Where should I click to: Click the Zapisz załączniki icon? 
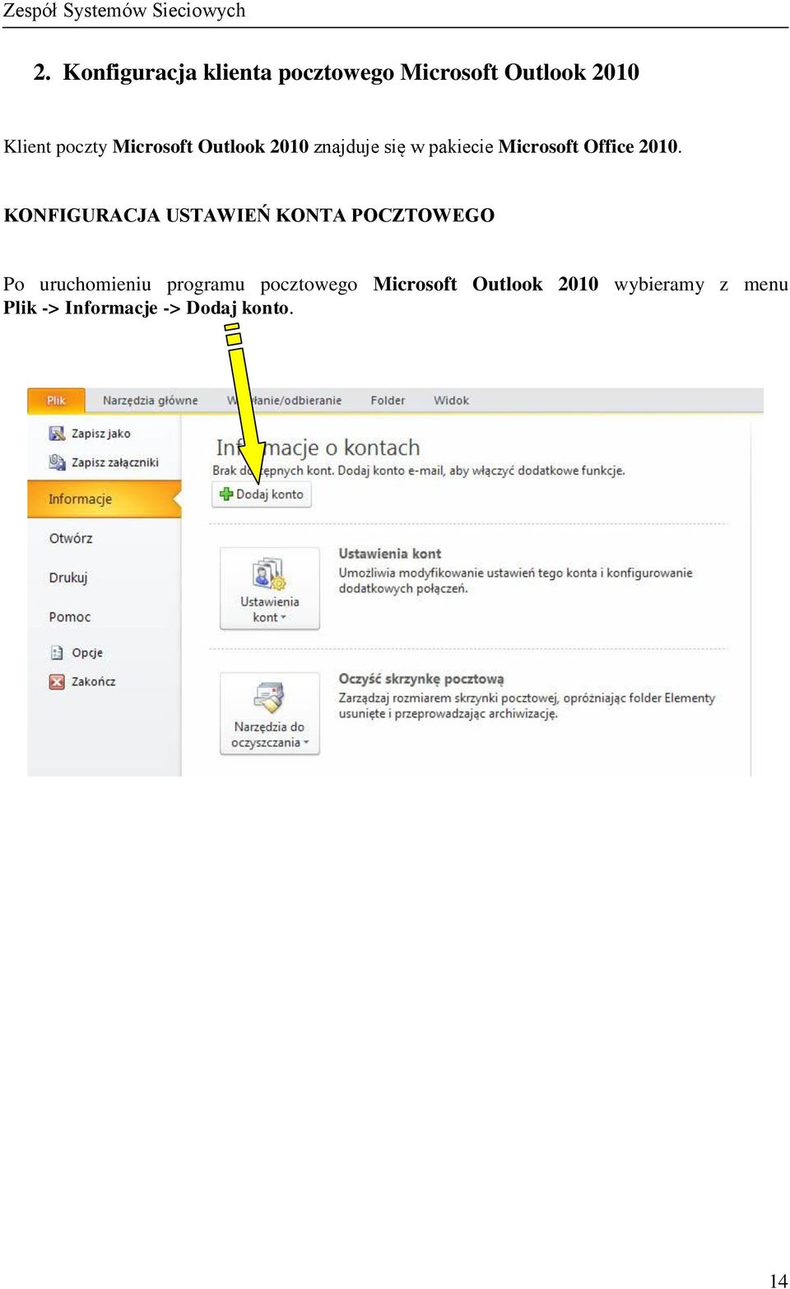(57, 462)
